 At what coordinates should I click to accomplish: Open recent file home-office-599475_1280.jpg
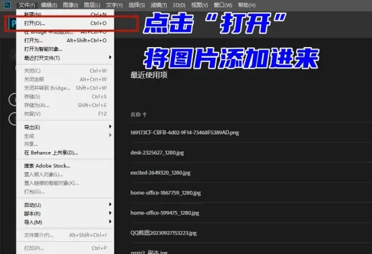click(165, 213)
